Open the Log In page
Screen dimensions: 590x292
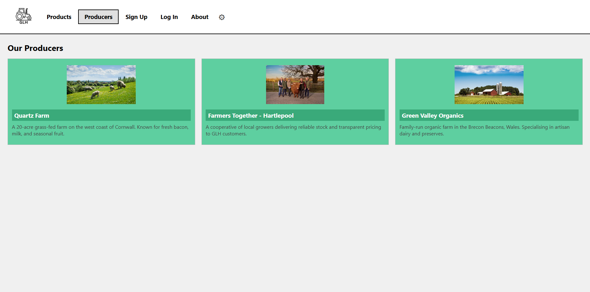[x=169, y=17]
